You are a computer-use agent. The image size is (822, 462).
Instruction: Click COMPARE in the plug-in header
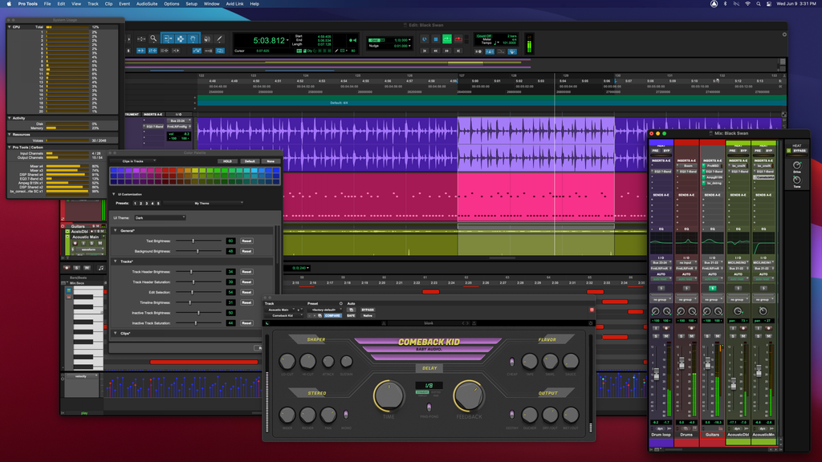click(332, 315)
